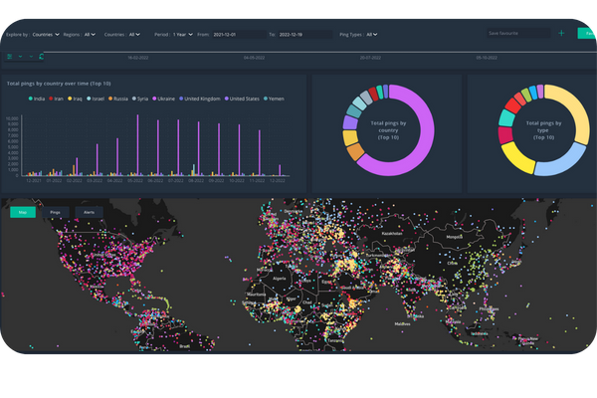
Task: Open the Countries All filter dropdown
Action: (x=134, y=34)
